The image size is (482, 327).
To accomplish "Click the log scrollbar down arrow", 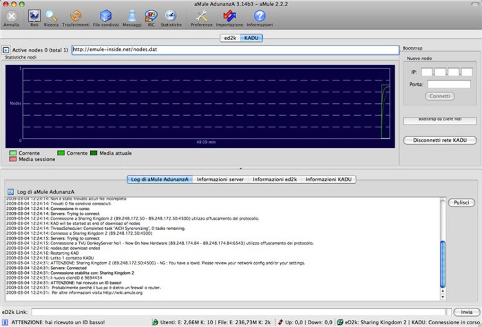I will click(x=443, y=297).
